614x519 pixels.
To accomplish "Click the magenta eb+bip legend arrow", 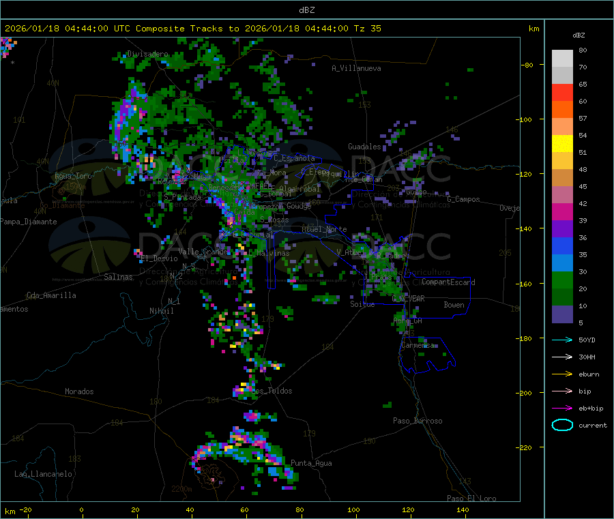I will pyautogui.click(x=562, y=409).
